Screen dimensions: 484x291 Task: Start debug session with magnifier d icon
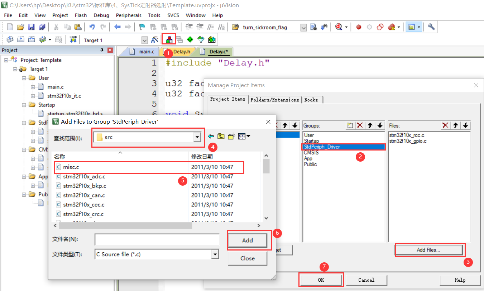coord(339,27)
